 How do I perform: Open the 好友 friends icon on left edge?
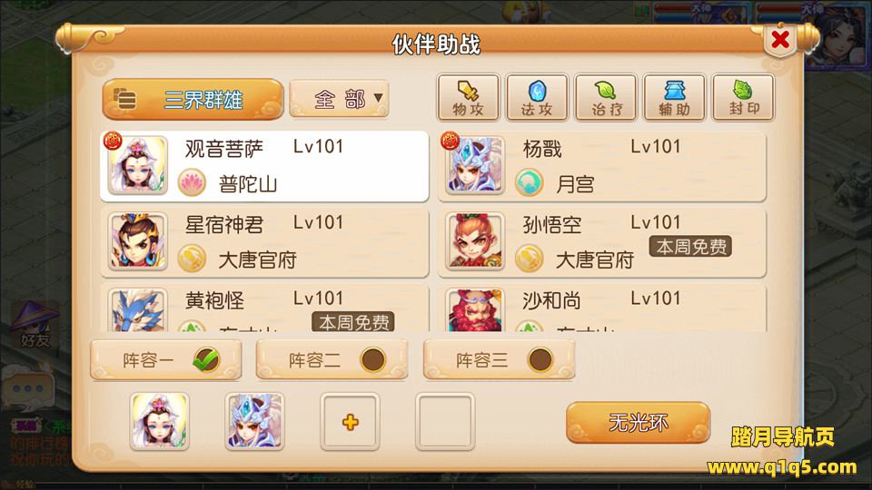[x=35, y=325]
